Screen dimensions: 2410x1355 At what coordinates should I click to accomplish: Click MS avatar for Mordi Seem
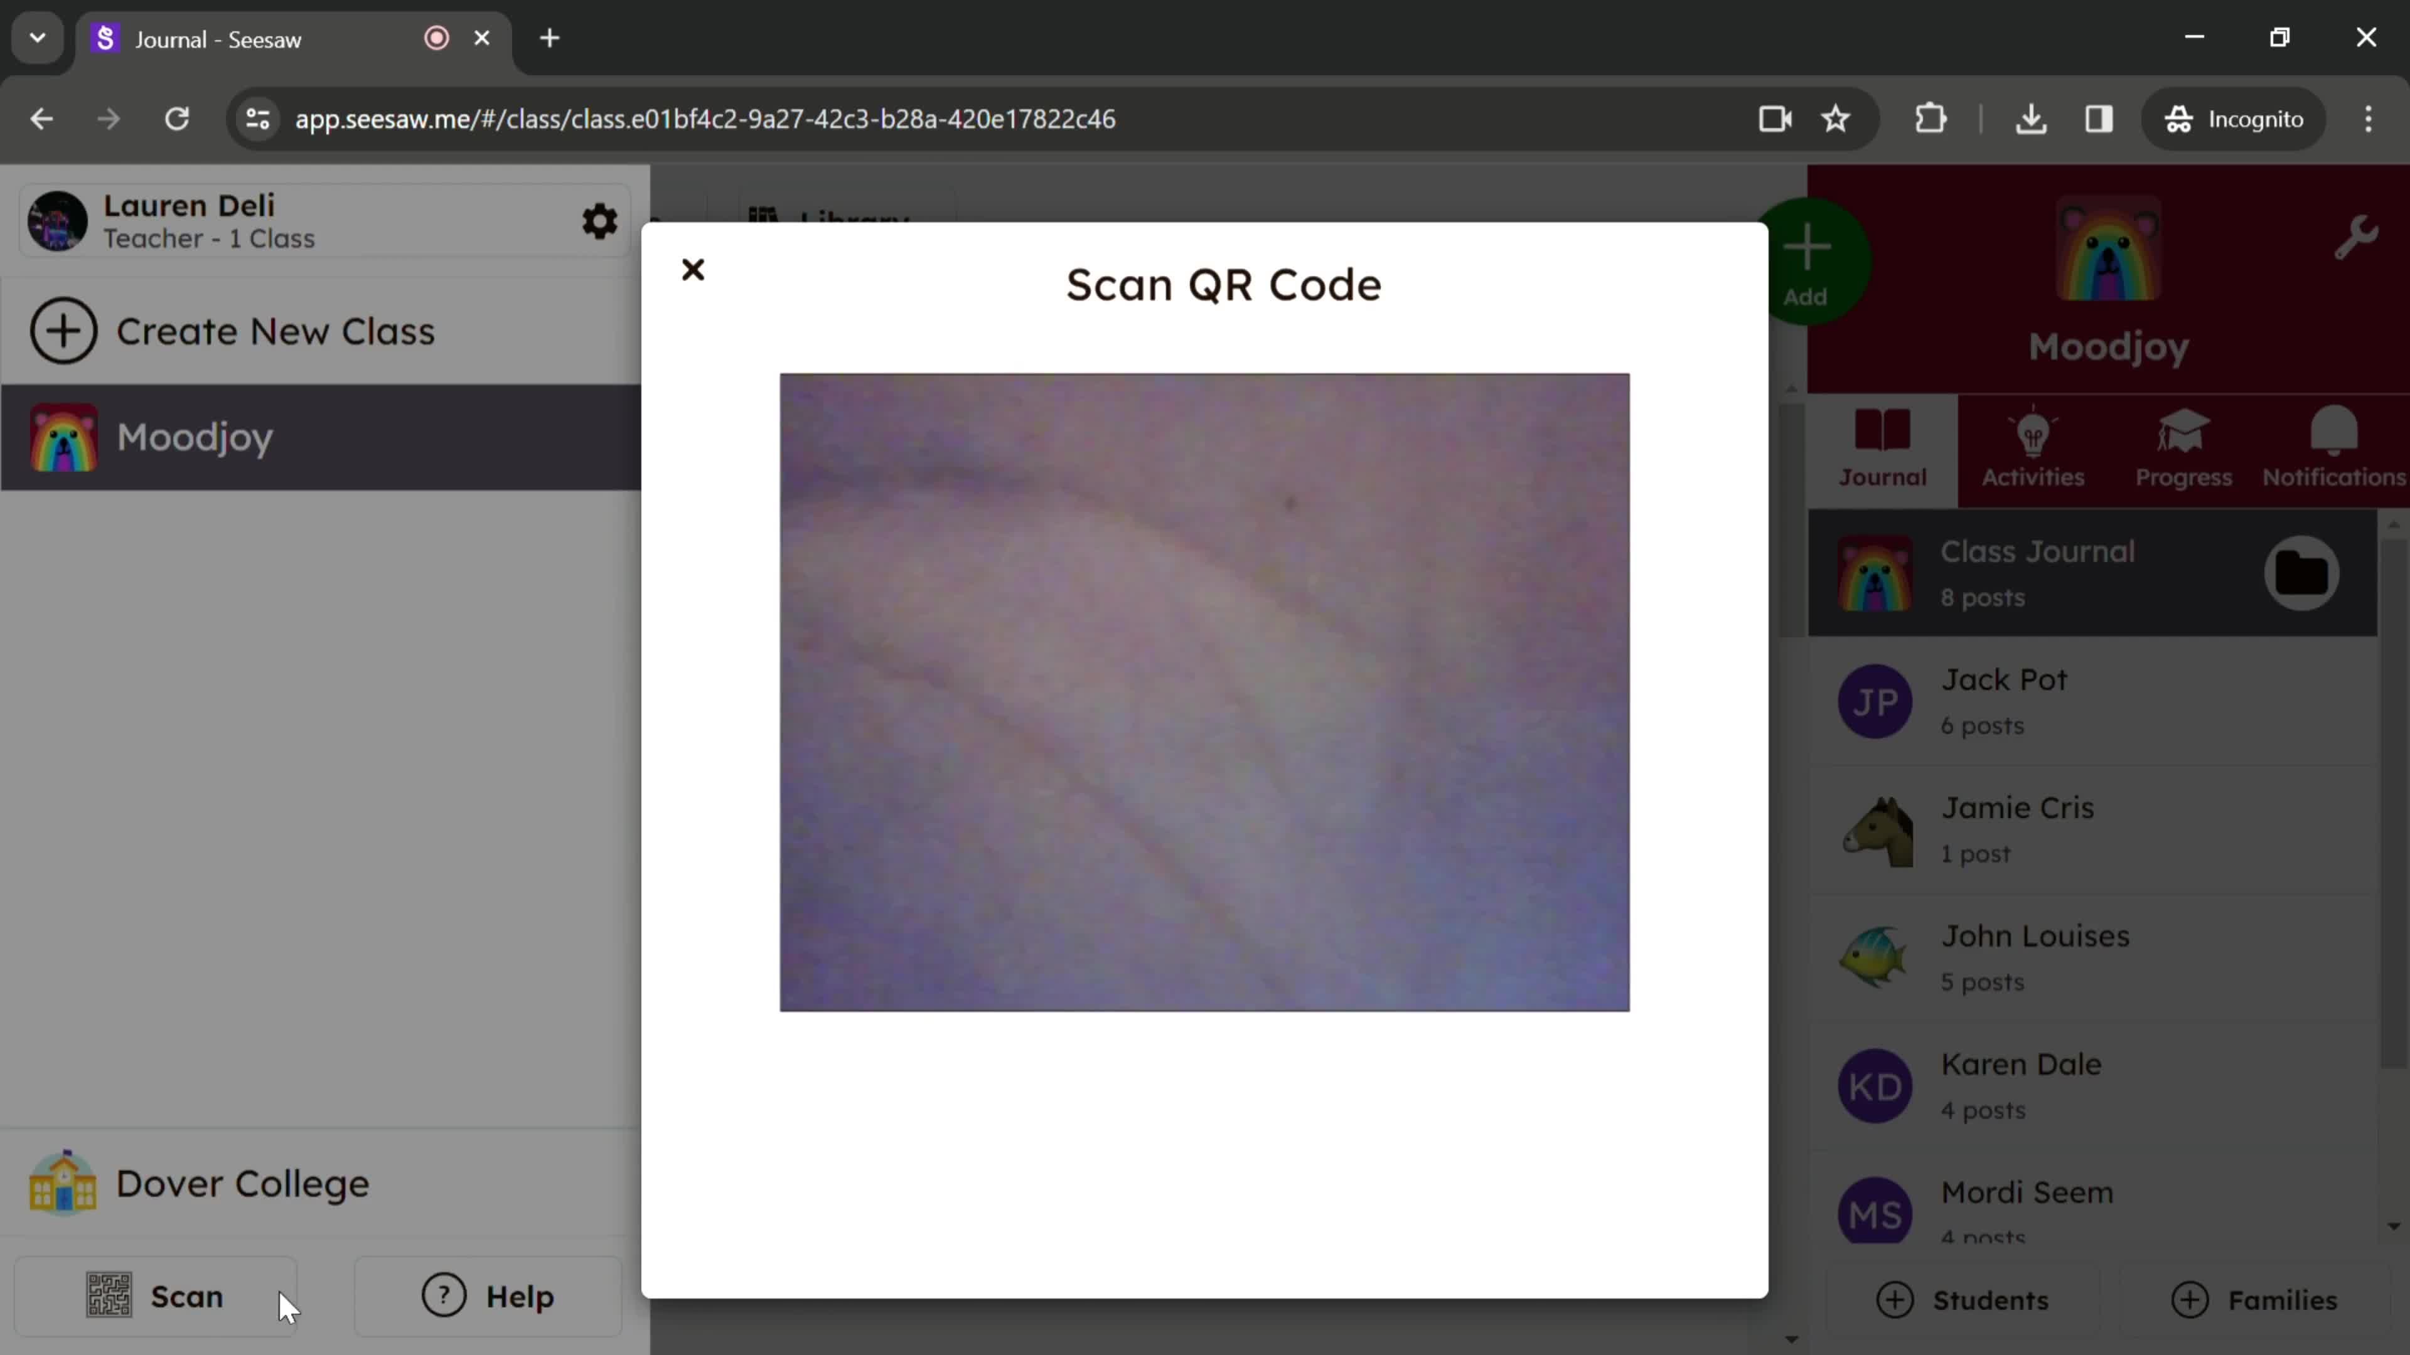(1875, 1210)
